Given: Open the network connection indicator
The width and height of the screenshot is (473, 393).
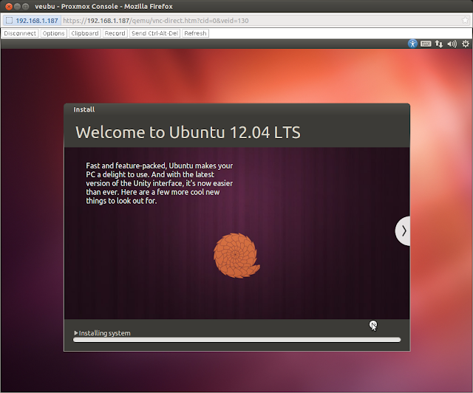Looking at the screenshot, I should tap(439, 44).
